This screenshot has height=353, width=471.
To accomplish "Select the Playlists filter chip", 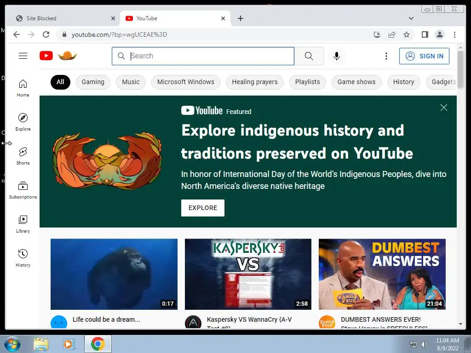I will pyautogui.click(x=307, y=82).
